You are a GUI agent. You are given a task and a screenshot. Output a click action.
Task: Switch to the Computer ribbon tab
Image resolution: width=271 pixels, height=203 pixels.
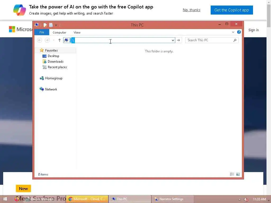[59, 33]
